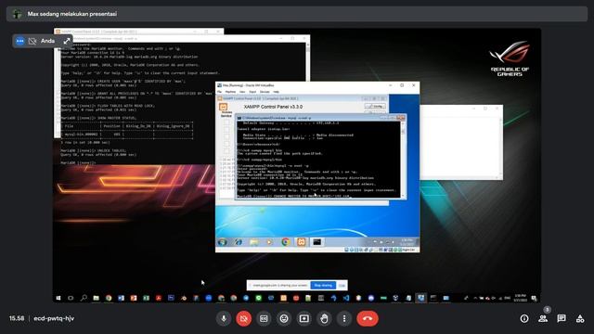Show the participants list
Image resolution: width=594 pixels, height=334 pixels.
[543, 318]
